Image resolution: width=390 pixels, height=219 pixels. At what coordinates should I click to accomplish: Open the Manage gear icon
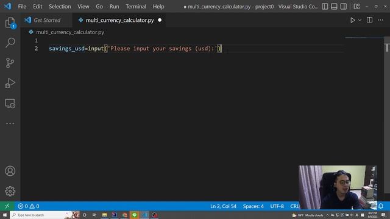click(x=10, y=191)
